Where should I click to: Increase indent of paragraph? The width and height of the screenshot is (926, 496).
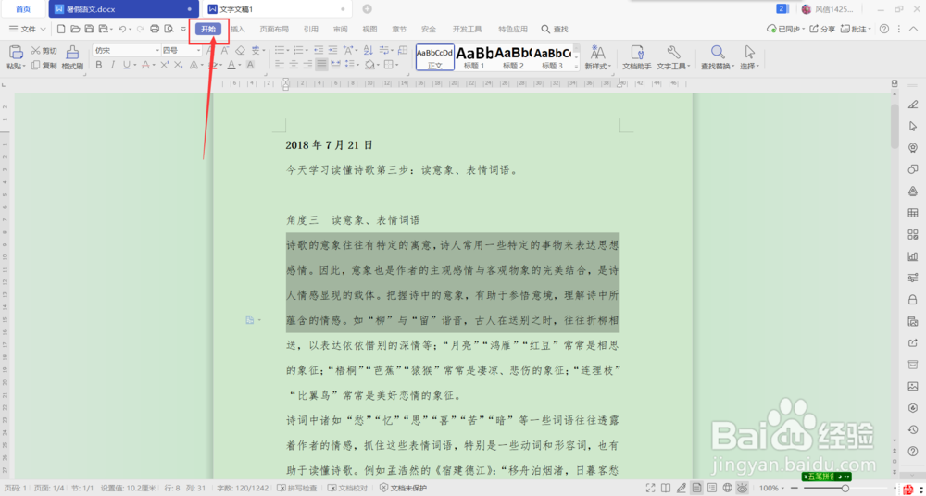(333, 51)
